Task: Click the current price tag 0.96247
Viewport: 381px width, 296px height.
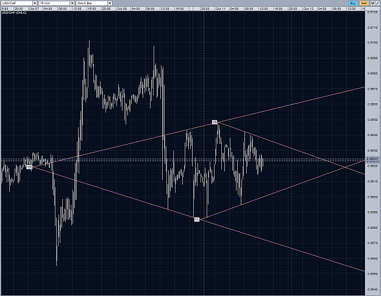Action: (x=372, y=159)
